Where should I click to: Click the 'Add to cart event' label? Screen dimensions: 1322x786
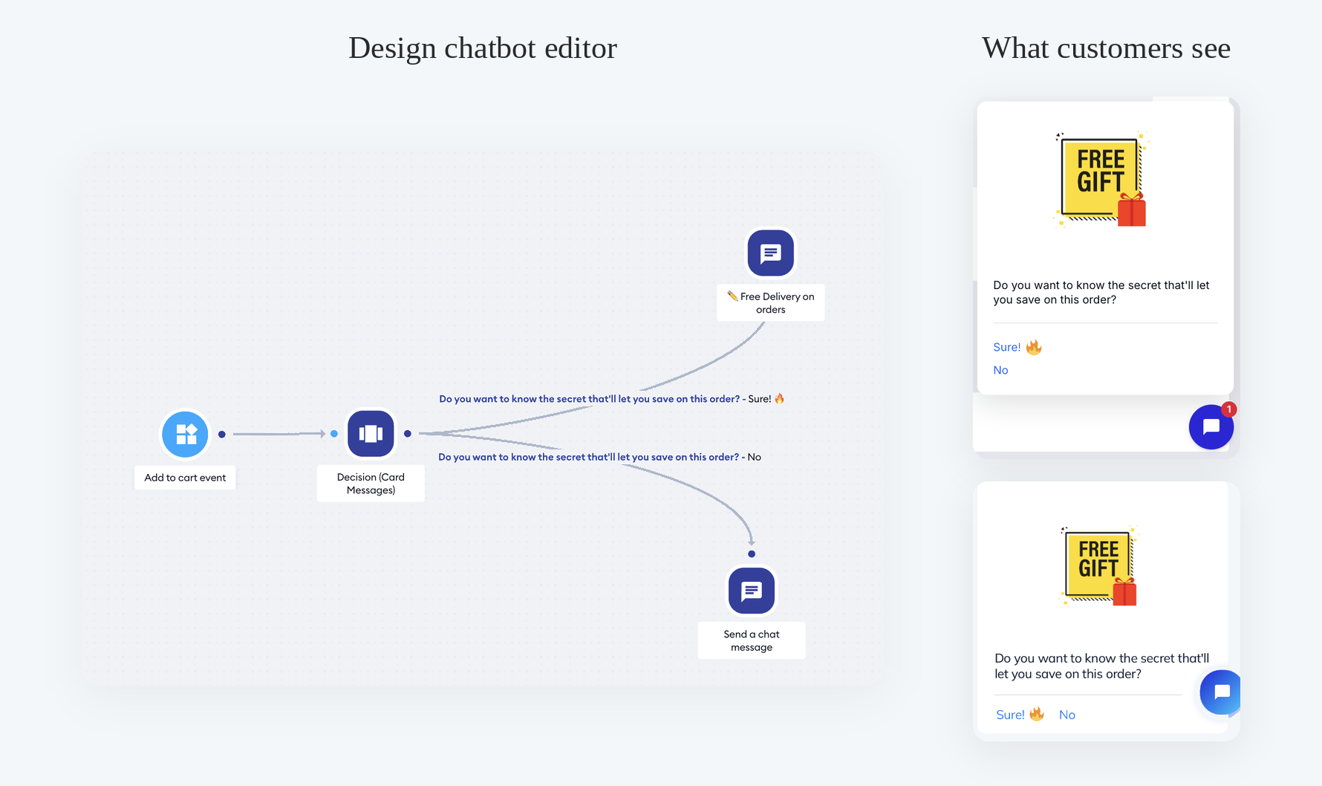coord(185,478)
